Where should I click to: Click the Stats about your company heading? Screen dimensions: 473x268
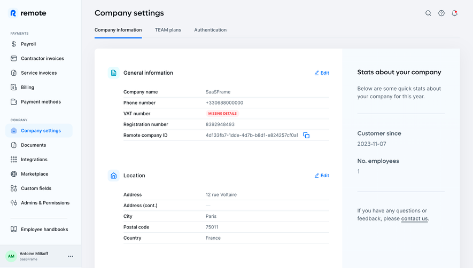399,73
